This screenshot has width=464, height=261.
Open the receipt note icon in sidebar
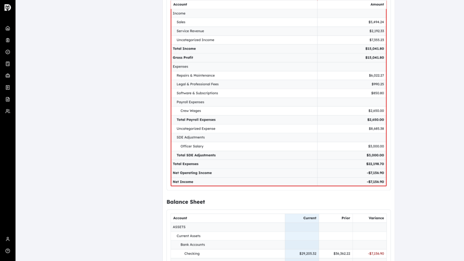pos(8,87)
